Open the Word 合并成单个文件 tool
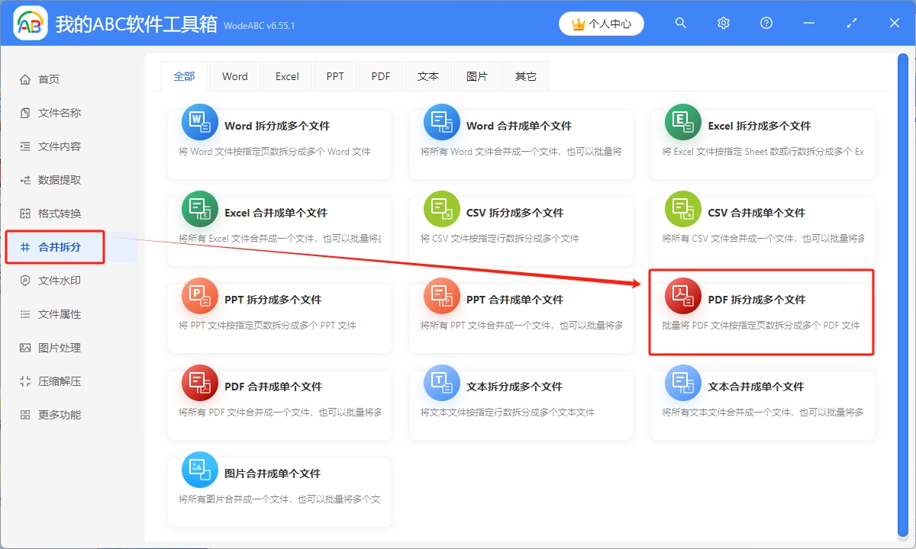Image resolution: width=916 pixels, height=549 pixels. [x=521, y=143]
